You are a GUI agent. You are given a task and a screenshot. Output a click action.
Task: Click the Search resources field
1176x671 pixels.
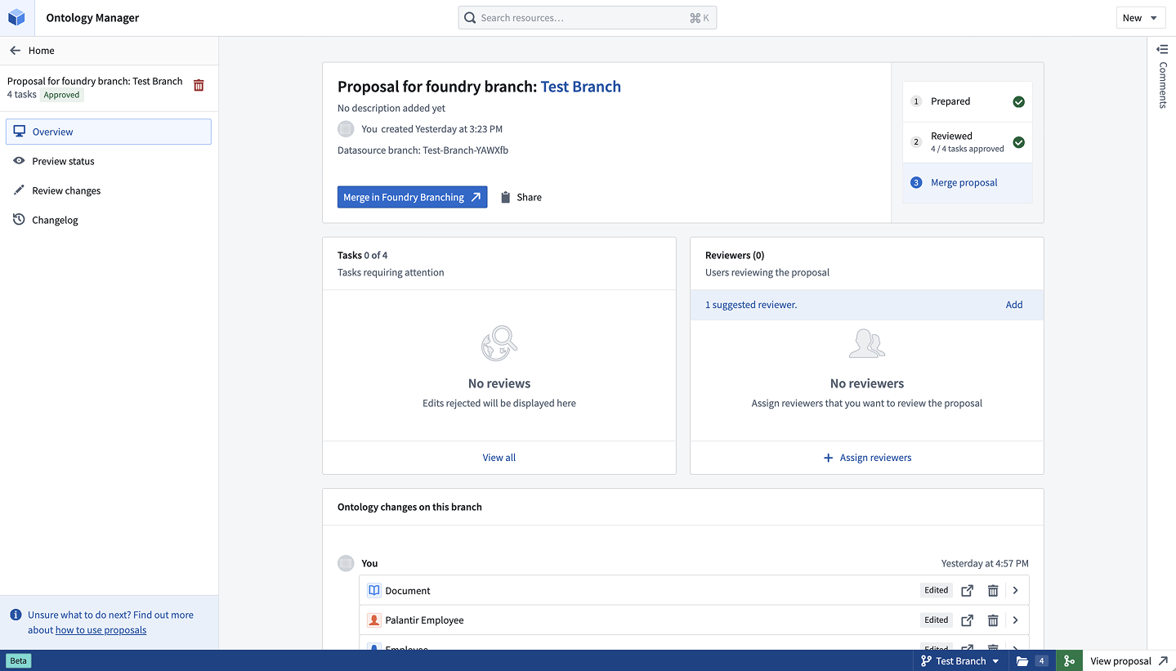[x=587, y=17]
